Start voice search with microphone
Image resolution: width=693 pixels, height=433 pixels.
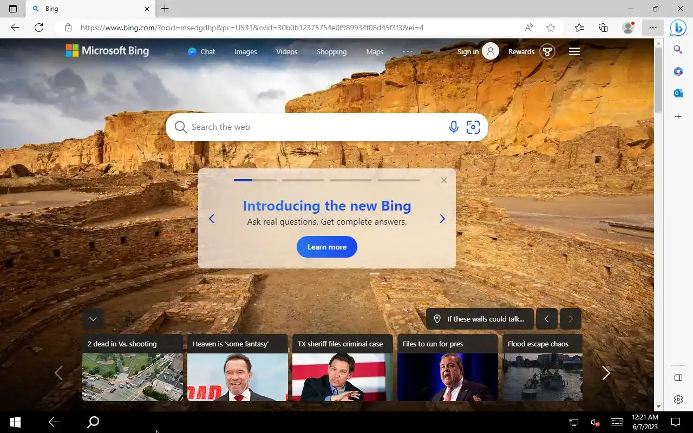[454, 127]
